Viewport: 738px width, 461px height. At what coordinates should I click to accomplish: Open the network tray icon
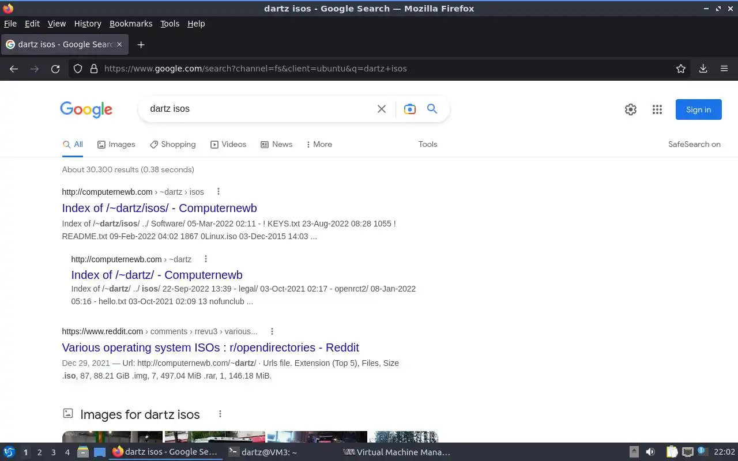(x=687, y=452)
